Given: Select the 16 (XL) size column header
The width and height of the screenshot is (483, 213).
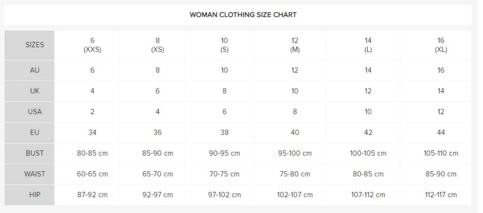Looking at the screenshot, I should point(441,45).
